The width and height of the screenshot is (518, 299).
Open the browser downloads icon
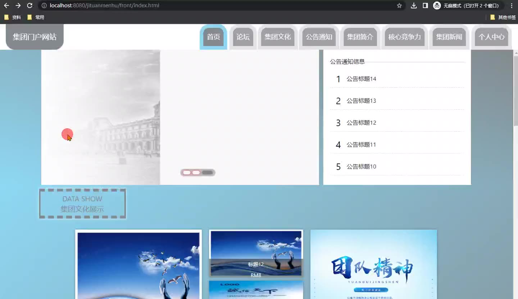coord(414,5)
